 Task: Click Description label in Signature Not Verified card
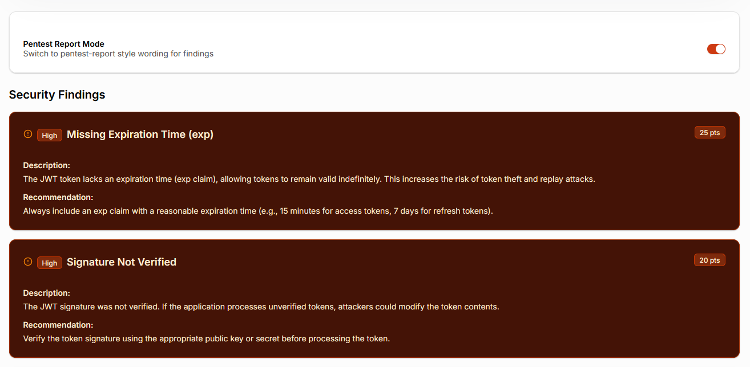click(x=46, y=293)
